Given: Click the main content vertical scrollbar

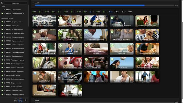Looking at the screenshot, I should [182, 50].
